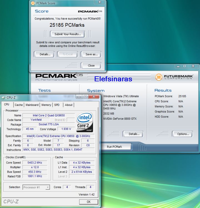Click the Instructions field in CPU-Z

click(58, 150)
